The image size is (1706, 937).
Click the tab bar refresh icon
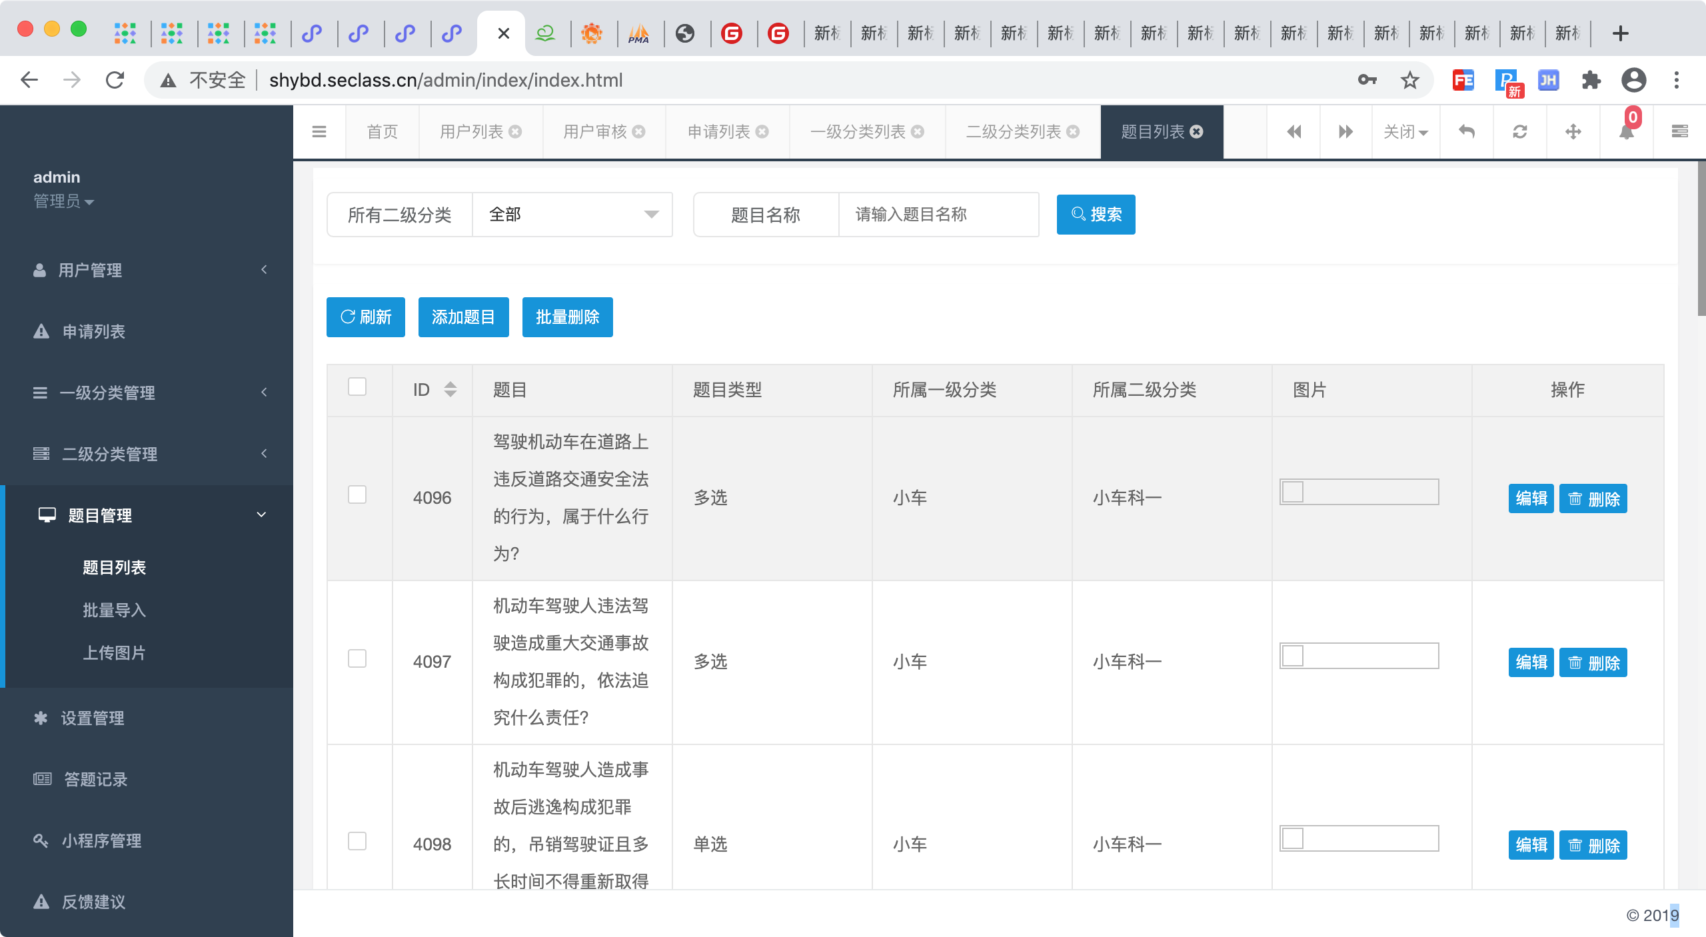point(1520,132)
